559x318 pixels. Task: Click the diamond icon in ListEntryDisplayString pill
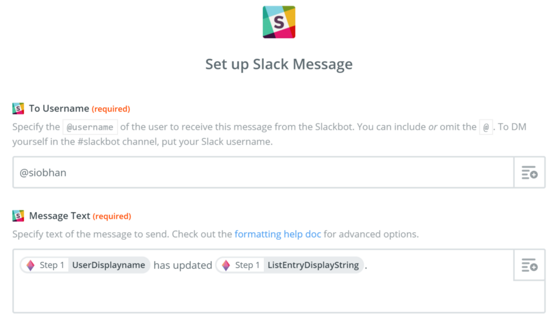click(226, 265)
